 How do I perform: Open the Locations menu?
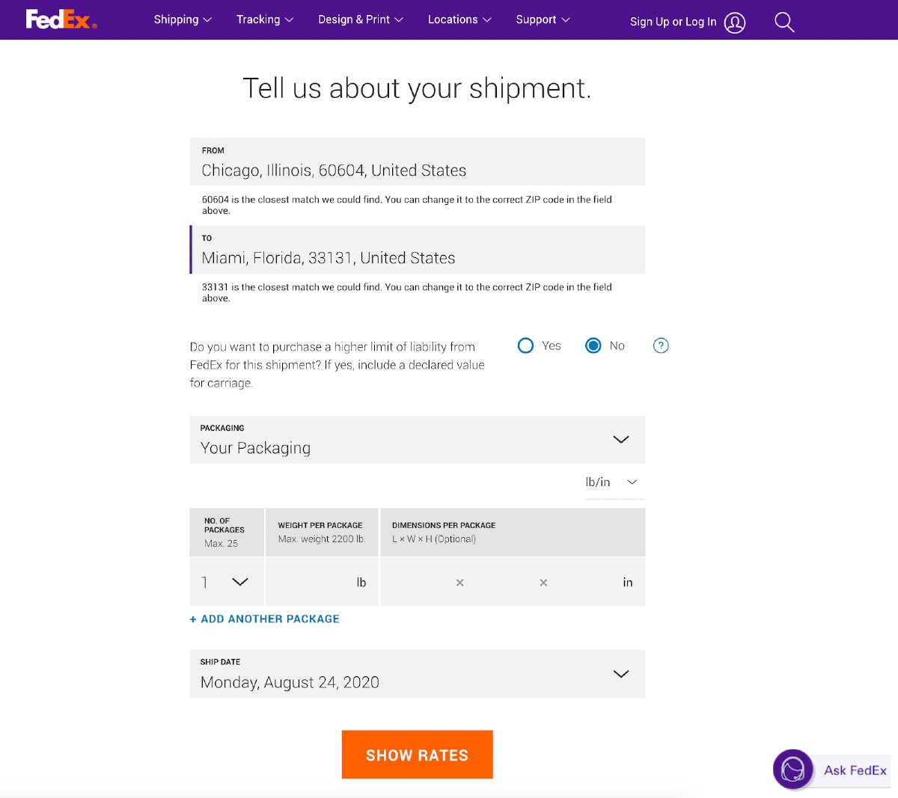459,19
